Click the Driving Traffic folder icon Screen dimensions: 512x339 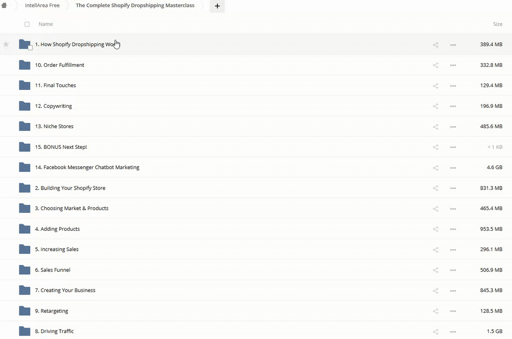tap(24, 331)
